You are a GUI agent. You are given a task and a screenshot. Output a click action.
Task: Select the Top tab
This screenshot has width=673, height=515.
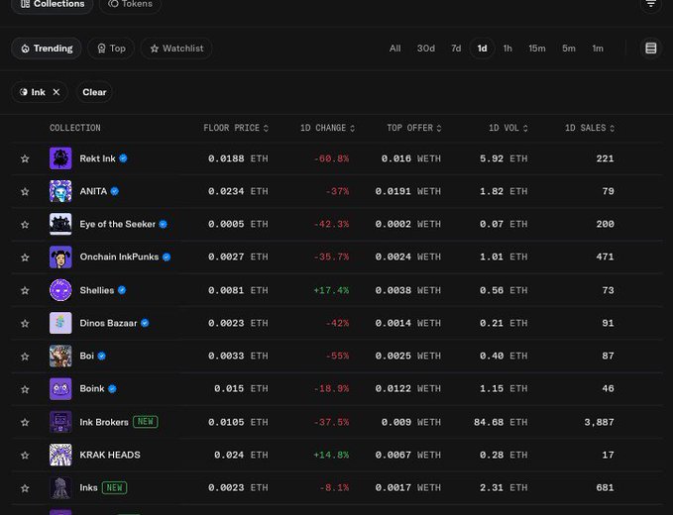coord(111,49)
